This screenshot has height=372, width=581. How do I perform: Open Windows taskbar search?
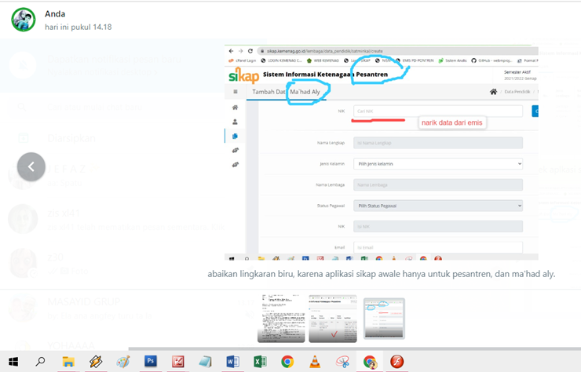[x=40, y=362]
